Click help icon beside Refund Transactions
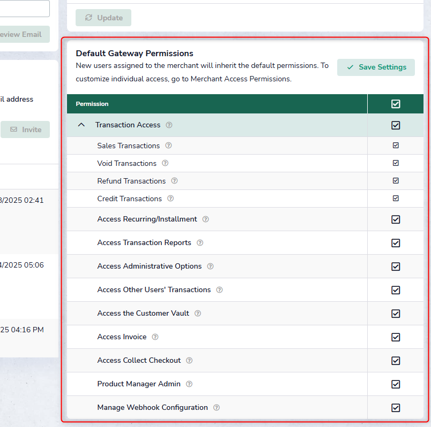This screenshot has width=431, height=427. point(174,181)
